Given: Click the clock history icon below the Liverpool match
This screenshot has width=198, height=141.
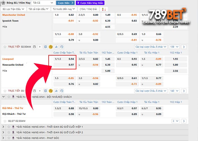Looking at the screenshot, I should (62, 91).
